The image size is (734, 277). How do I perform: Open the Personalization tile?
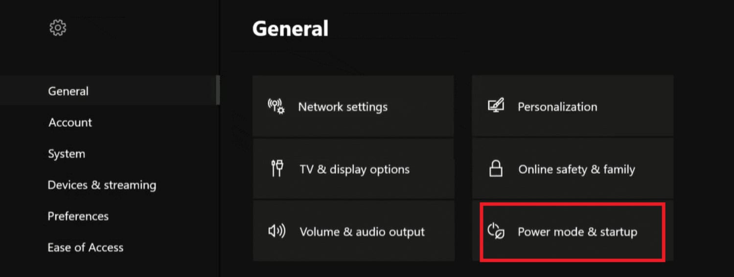573,106
